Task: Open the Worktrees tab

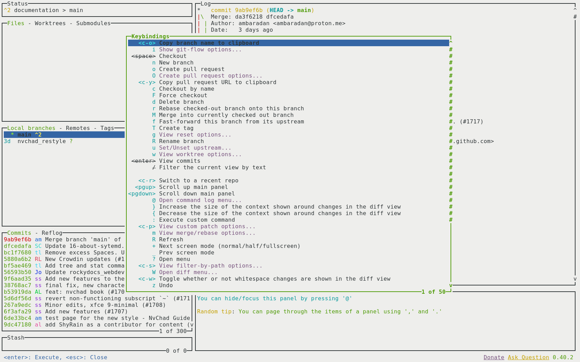Action: pyautogui.click(x=50, y=23)
